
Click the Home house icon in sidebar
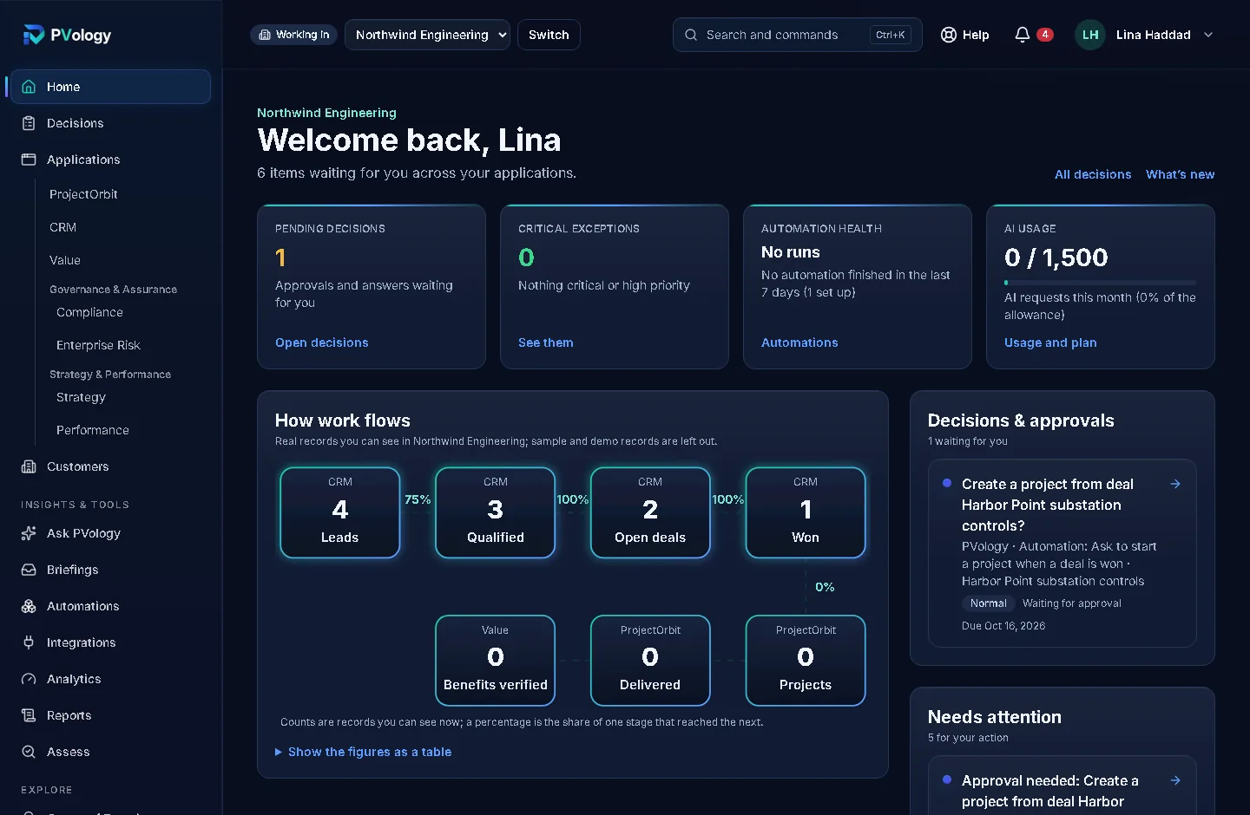[x=29, y=87]
